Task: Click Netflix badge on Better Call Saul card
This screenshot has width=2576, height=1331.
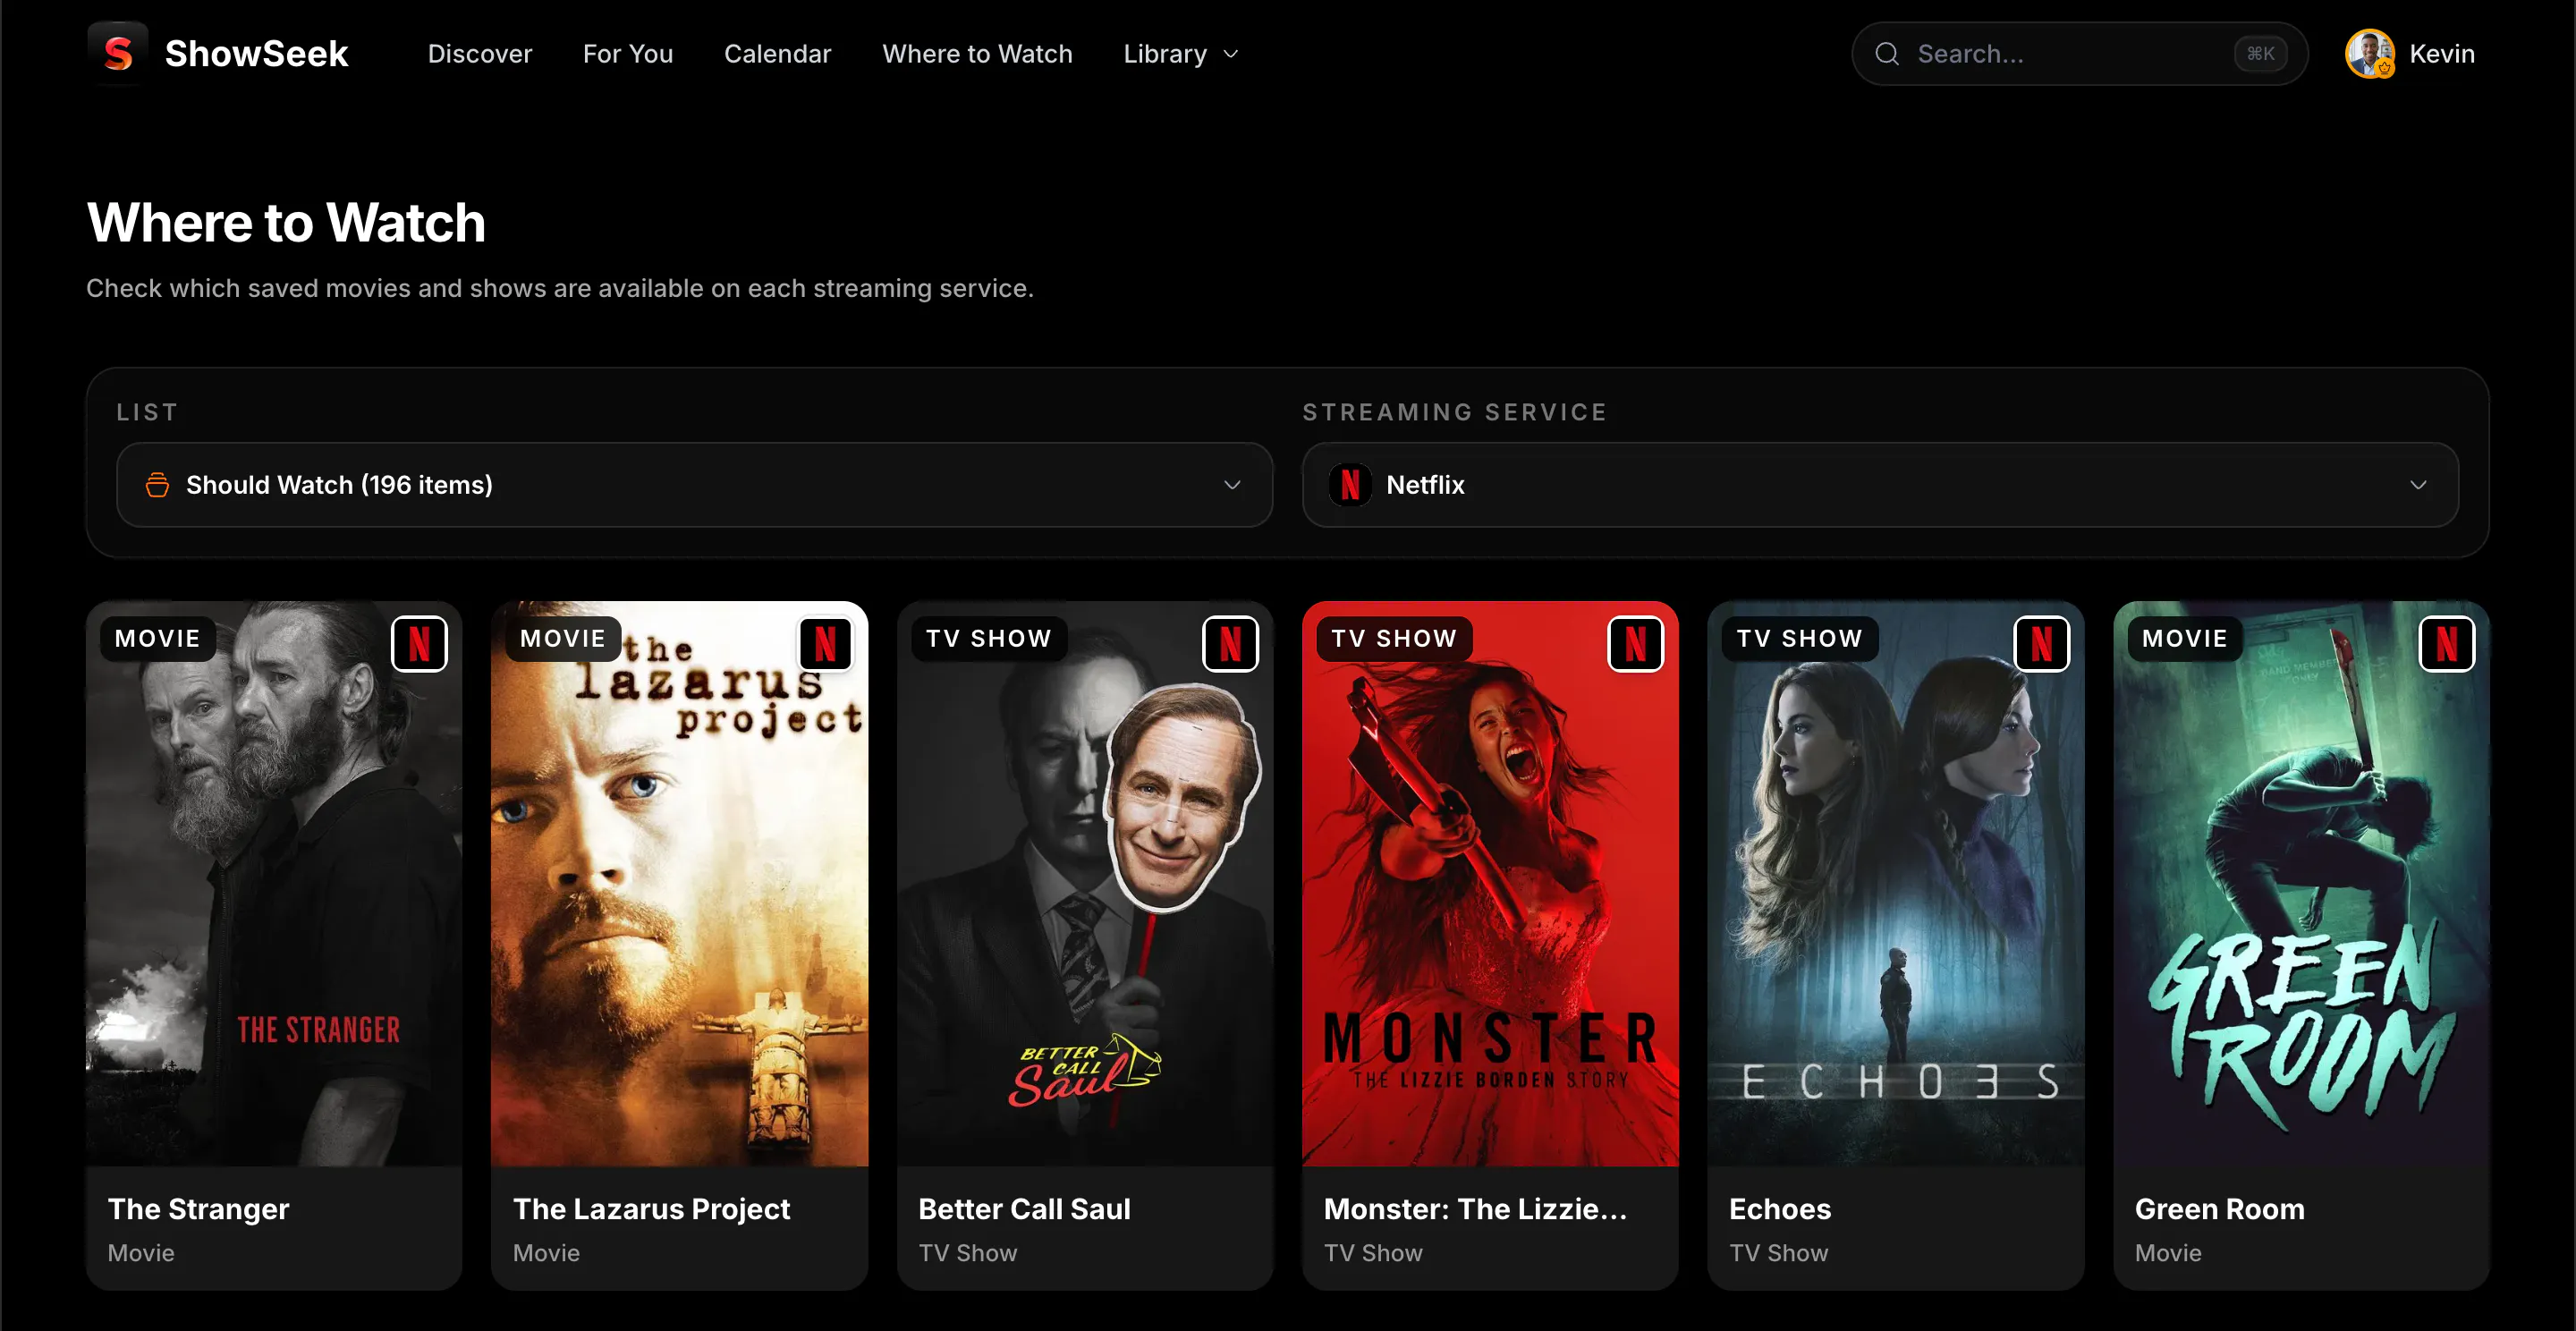Action: 1230,644
